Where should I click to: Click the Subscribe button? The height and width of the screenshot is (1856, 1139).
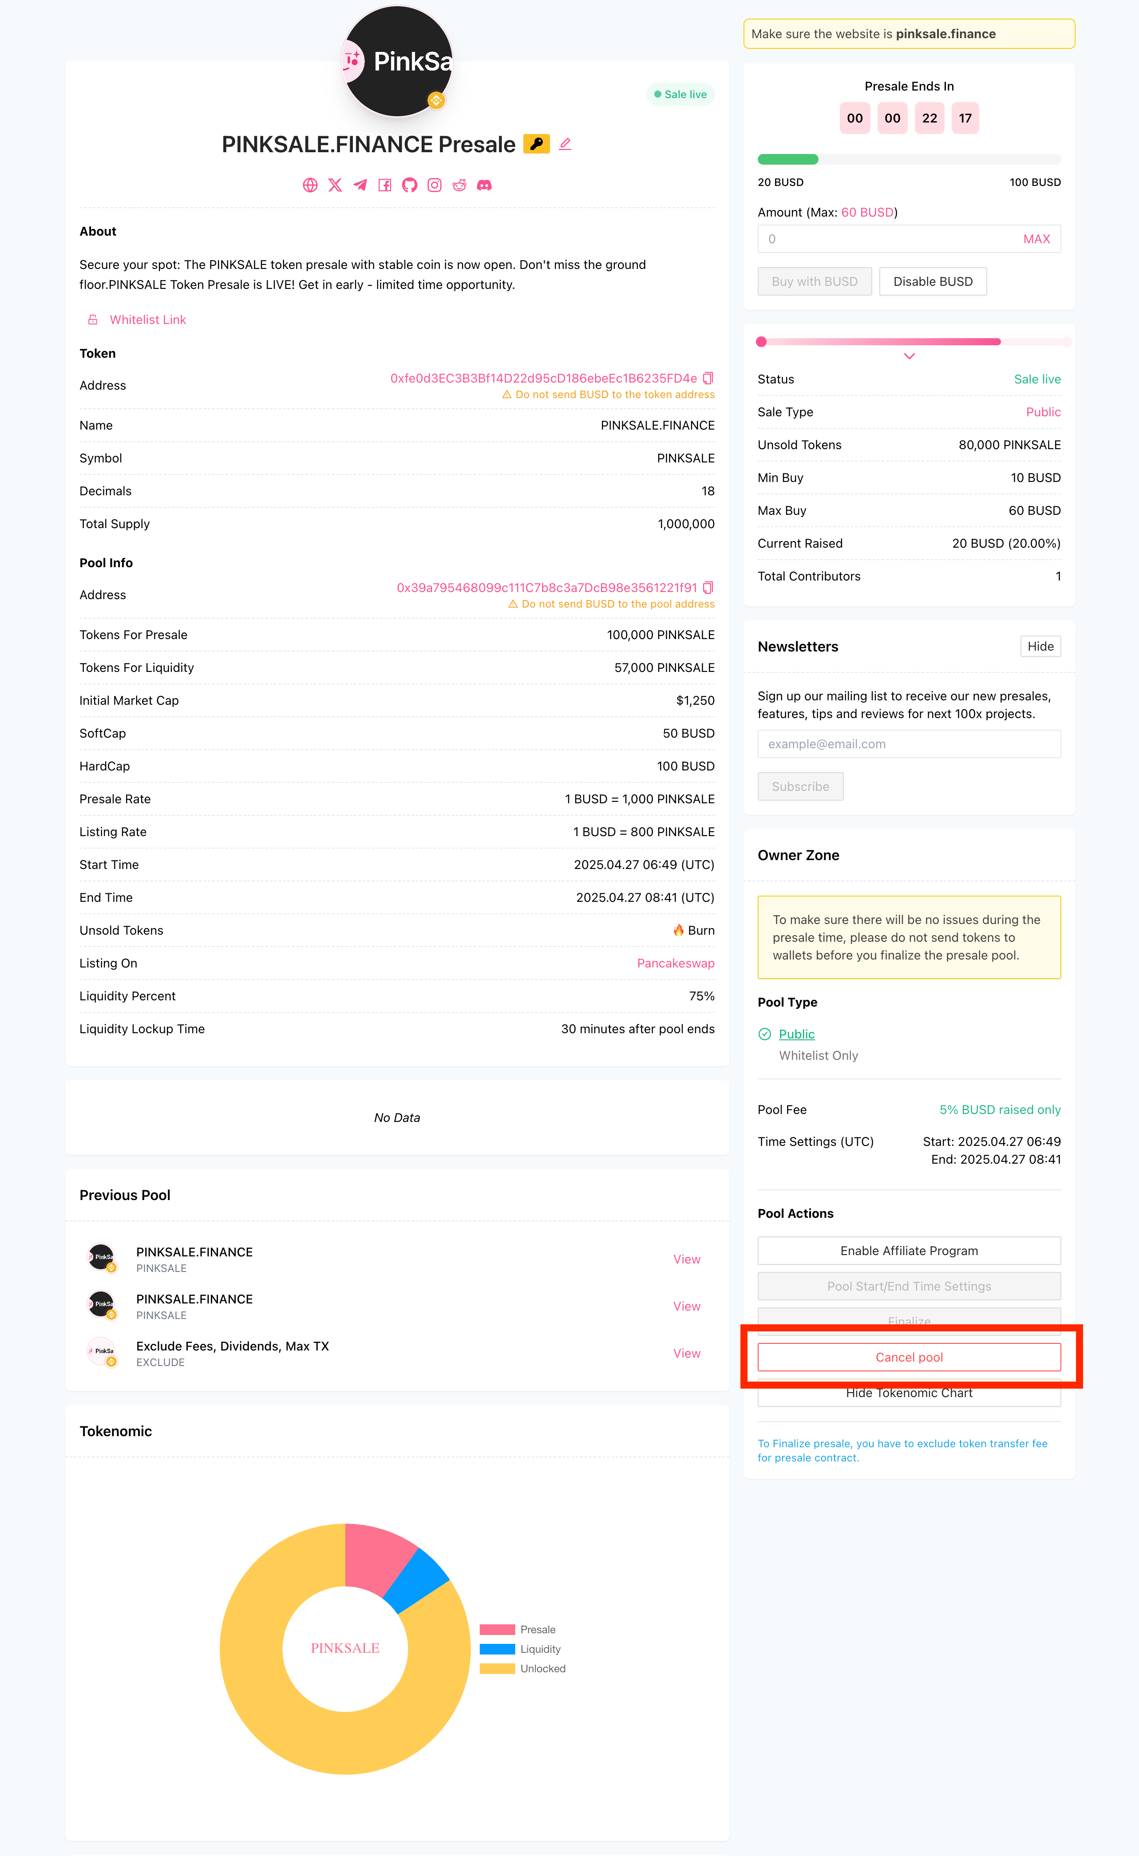(800, 786)
